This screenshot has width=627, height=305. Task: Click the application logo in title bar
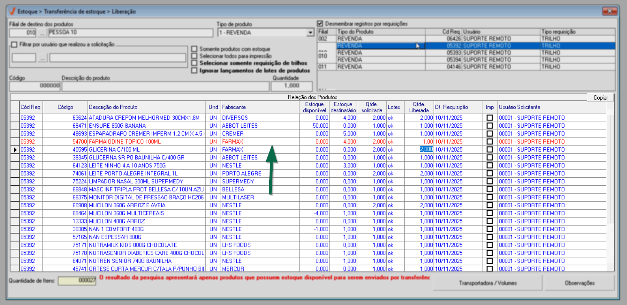click(x=12, y=11)
